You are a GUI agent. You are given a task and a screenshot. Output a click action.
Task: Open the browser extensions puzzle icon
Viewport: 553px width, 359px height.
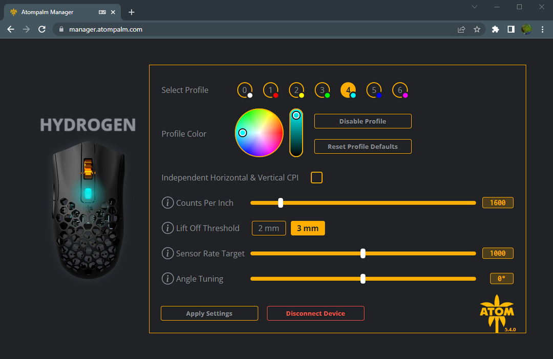click(495, 30)
